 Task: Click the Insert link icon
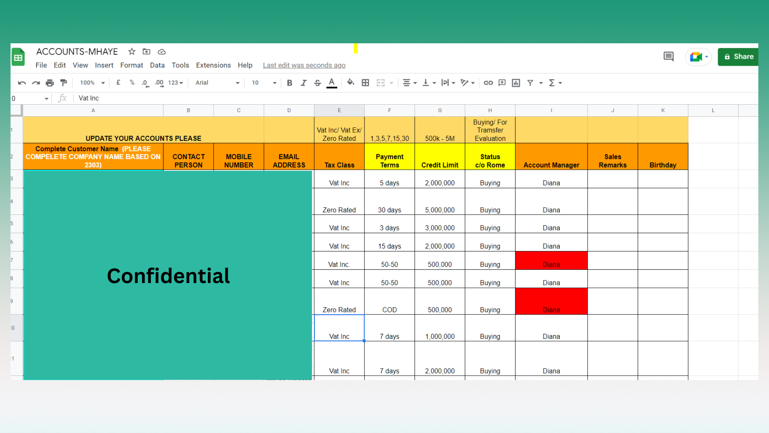coord(488,83)
